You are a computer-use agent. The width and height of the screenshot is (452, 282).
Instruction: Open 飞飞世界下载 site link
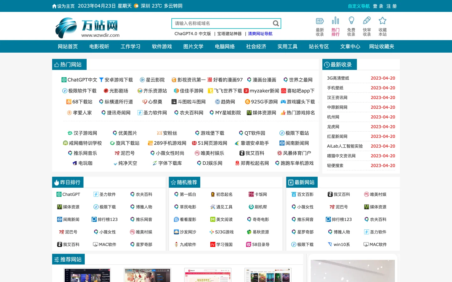(x=225, y=91)
